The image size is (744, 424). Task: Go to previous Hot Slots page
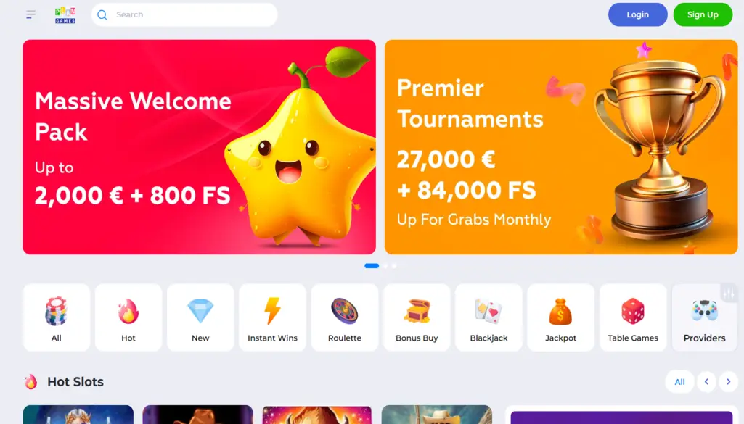(706, 381)
